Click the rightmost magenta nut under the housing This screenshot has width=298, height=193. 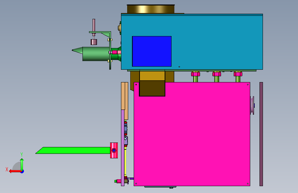[x=238, y=74]
